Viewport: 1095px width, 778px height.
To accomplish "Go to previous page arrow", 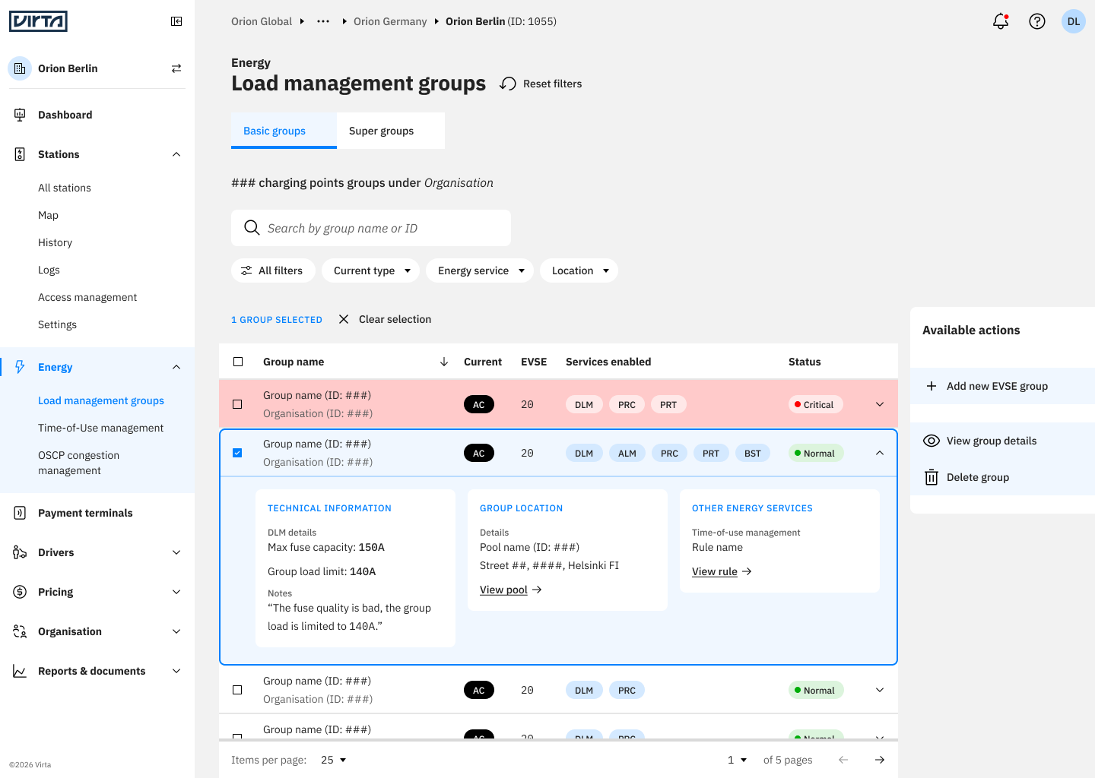I will [x=843, y=760].
